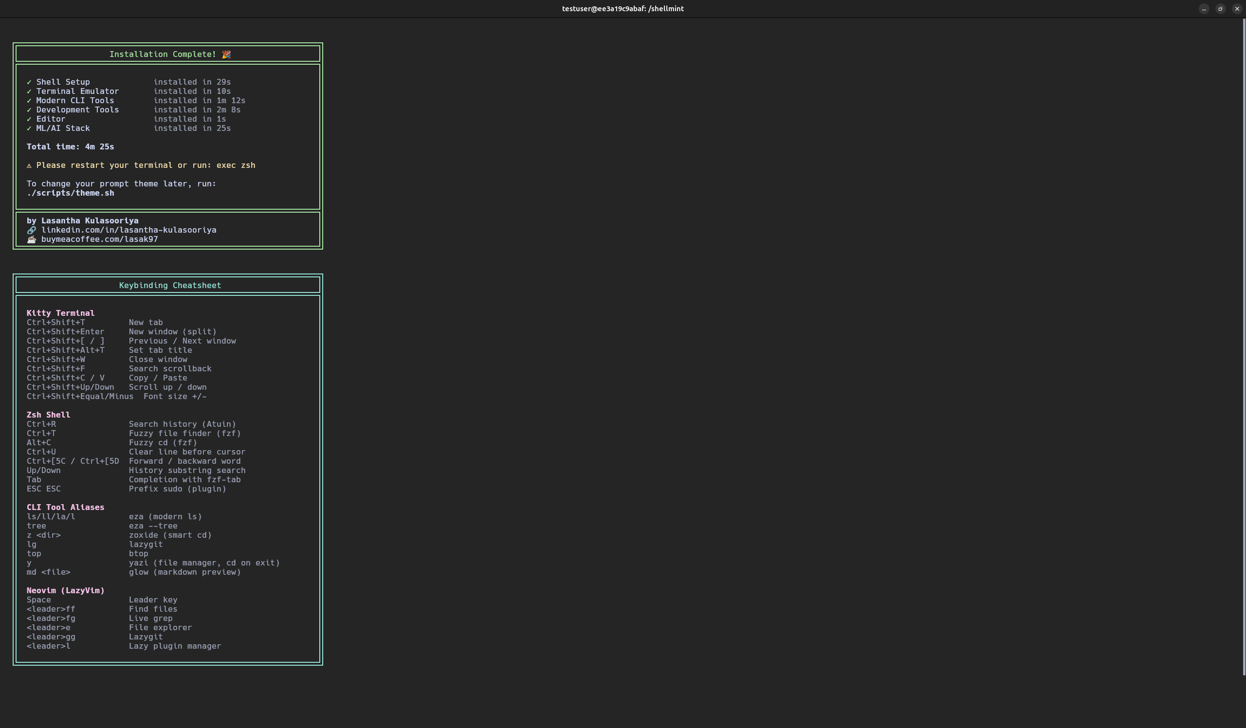
Task: Click 'Clear line before cursor' description
Action: [187, 452]
